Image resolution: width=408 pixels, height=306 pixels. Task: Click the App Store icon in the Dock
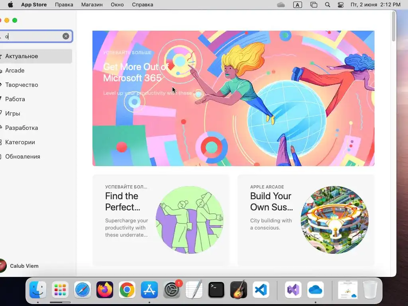pos(149,290)
